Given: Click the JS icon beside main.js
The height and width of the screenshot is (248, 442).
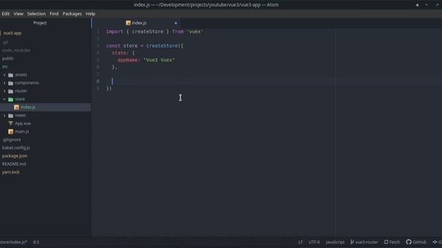Looking at the screenshot, I should 11,132.
